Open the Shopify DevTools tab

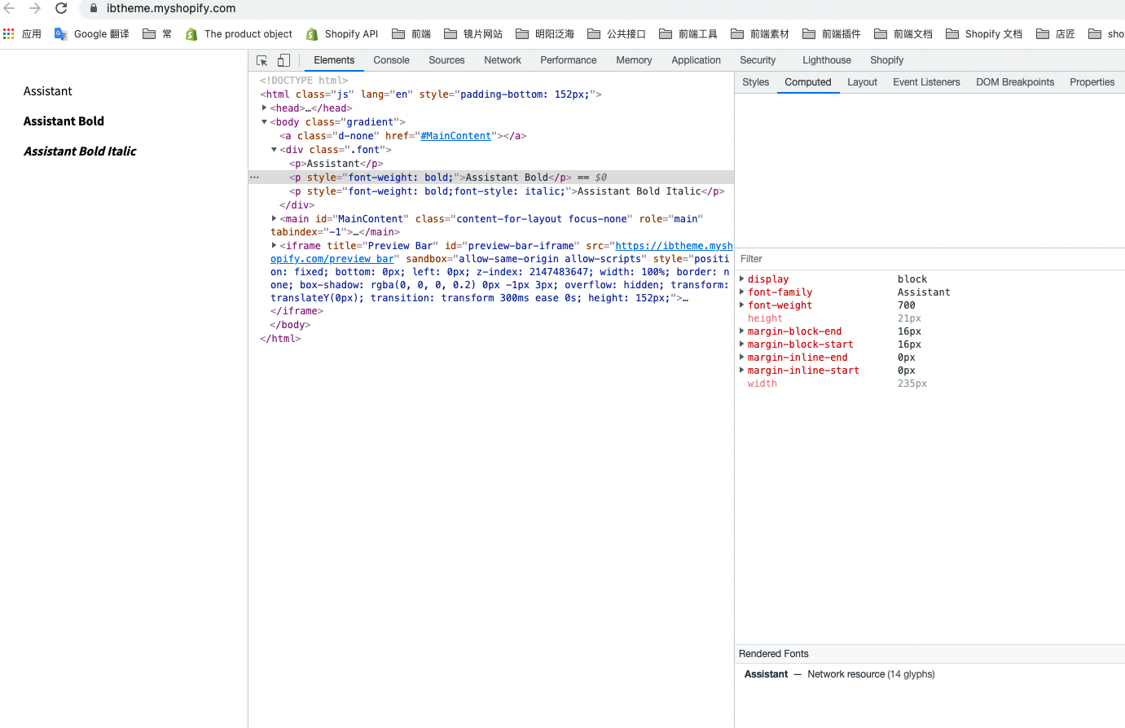886,60
